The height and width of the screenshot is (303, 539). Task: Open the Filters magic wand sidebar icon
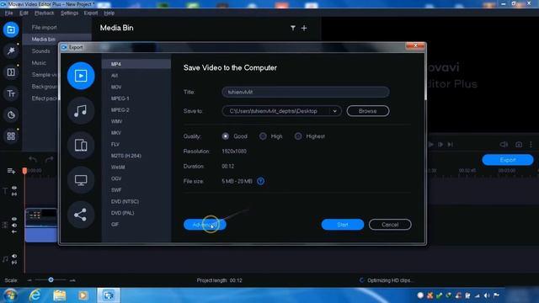(x=11, y=51)
